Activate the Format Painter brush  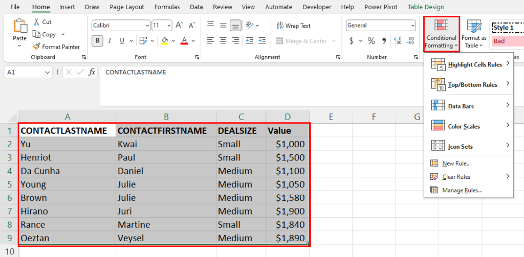coord(36,46)
